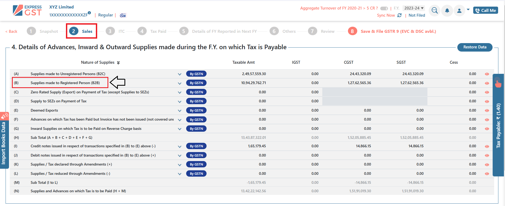The width and height of the screenshot is (505, 206).
Task: Go to step 3 ITC
Action: click(115, 31)
